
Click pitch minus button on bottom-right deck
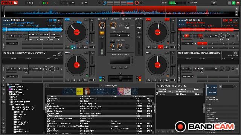tap(172, 80)
